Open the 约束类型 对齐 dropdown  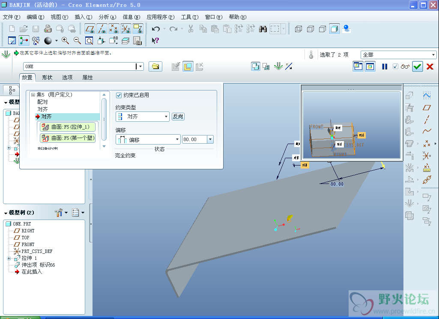(166, 116)
